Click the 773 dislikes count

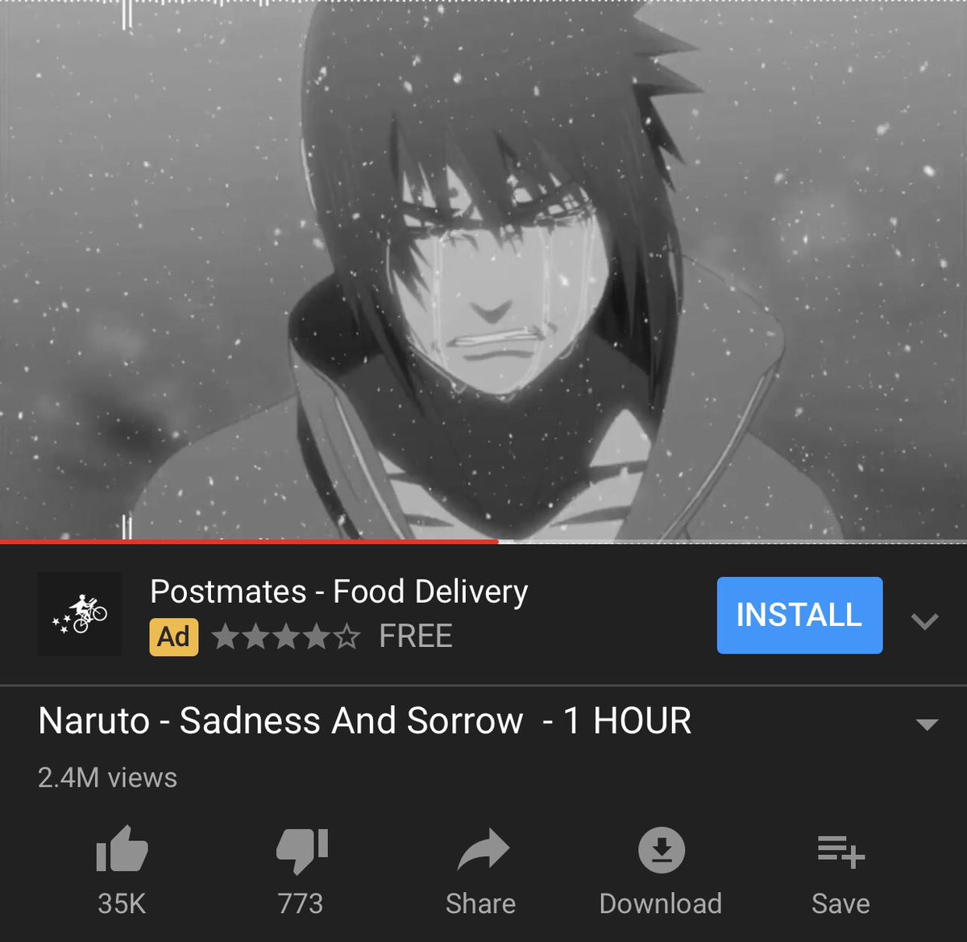tap(301, 903)
